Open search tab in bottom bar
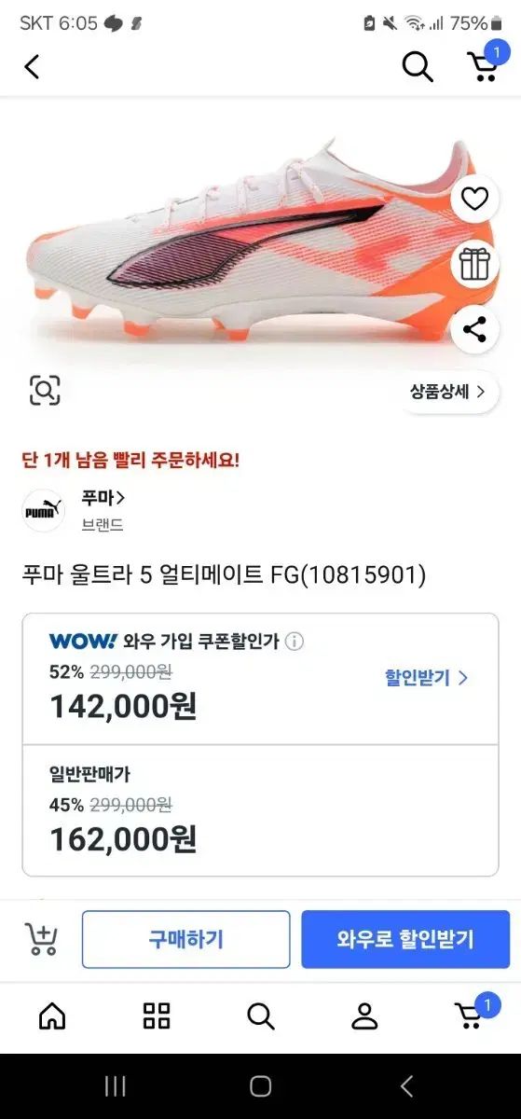The image size is (521, 1119). [261, 1015]
